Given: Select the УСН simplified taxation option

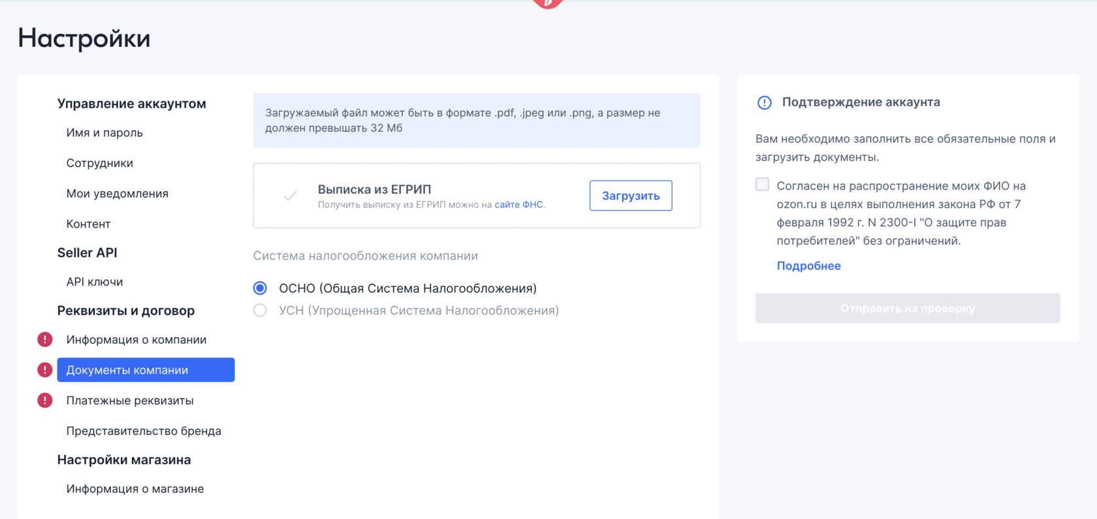Looking at the screenshot, I should click(x=260, y=310).
